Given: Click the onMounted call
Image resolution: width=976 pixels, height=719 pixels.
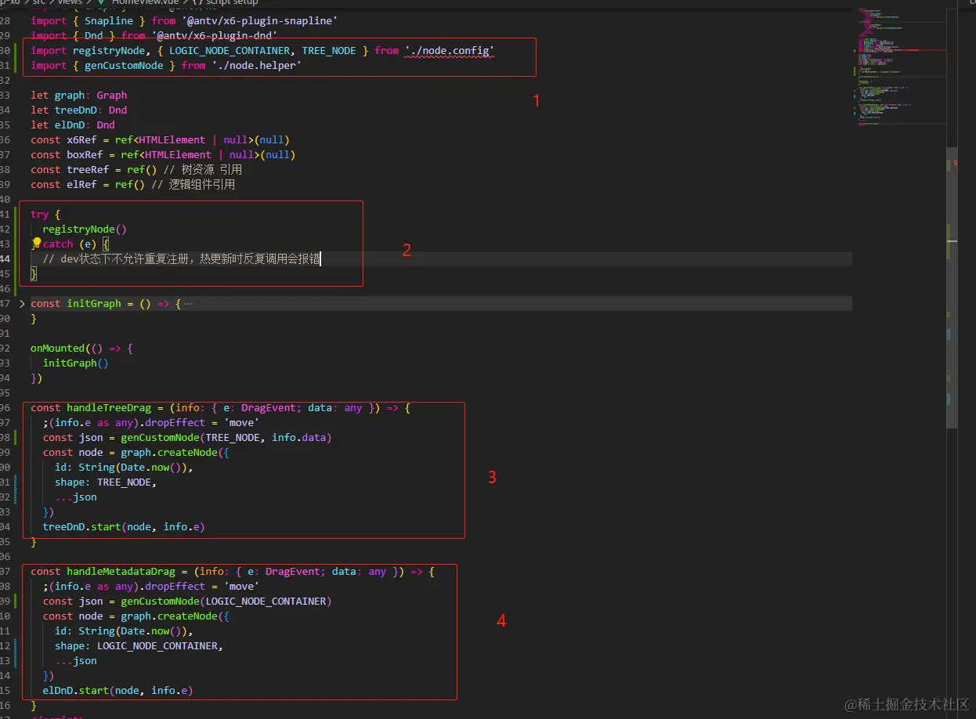Looking at the screenshot, I should click(x=58, y=348).
